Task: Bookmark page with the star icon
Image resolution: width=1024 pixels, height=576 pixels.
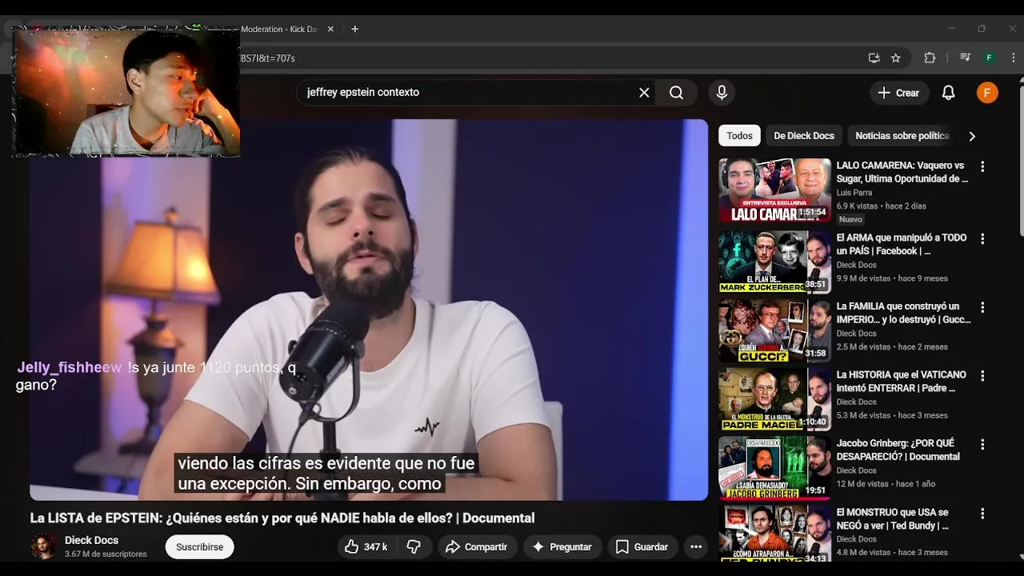Action: pyautogui.click(x=896, y=58)
